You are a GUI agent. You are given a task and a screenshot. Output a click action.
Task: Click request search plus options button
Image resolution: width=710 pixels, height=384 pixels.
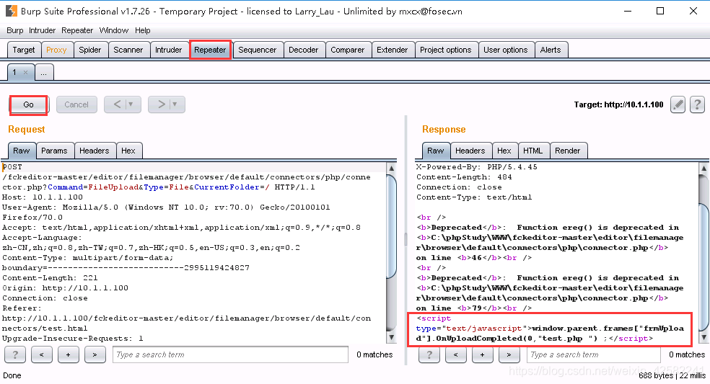click(68, 354)
